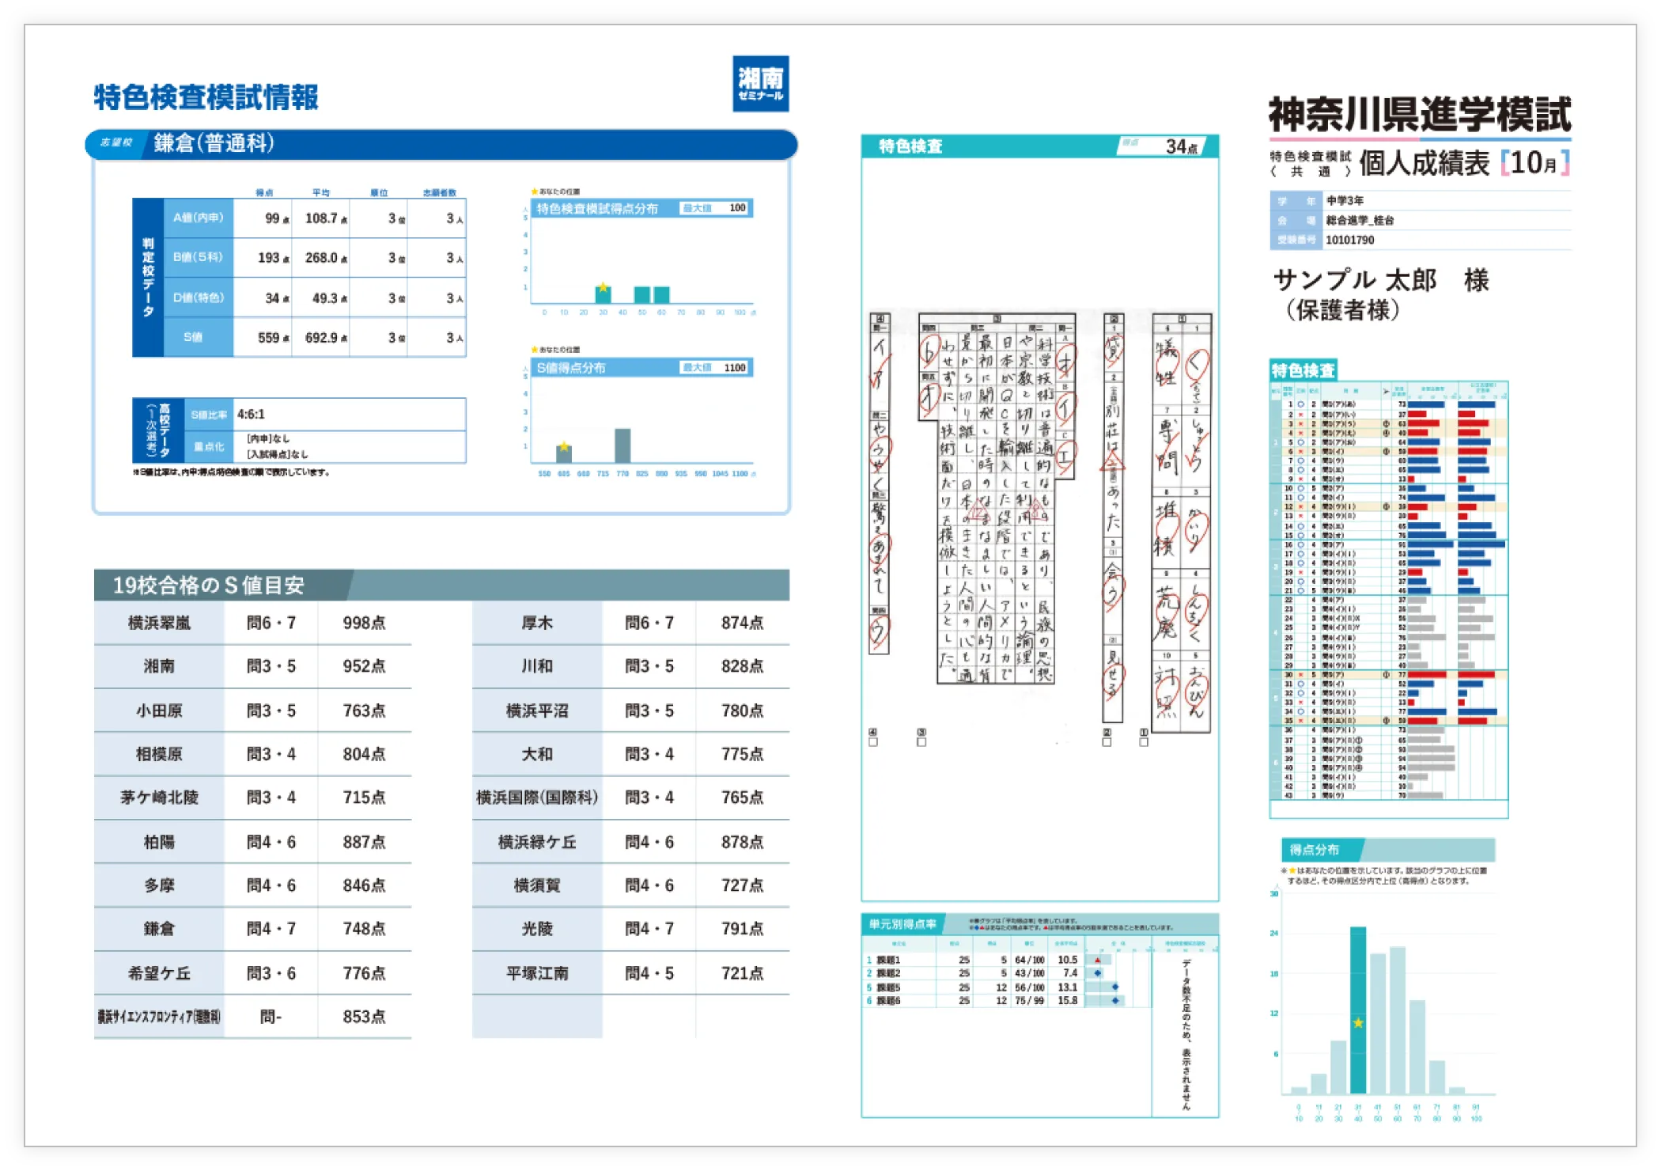Click the 多摩 school name
Screen dimensions: 1661x1171
[x=159, y=885]
